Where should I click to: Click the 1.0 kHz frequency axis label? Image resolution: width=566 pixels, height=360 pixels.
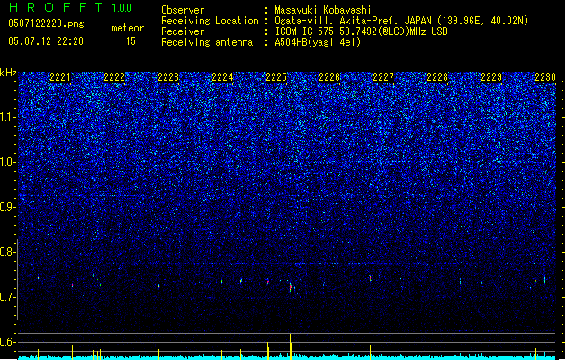pyautogui.click(x=8, y=162)
